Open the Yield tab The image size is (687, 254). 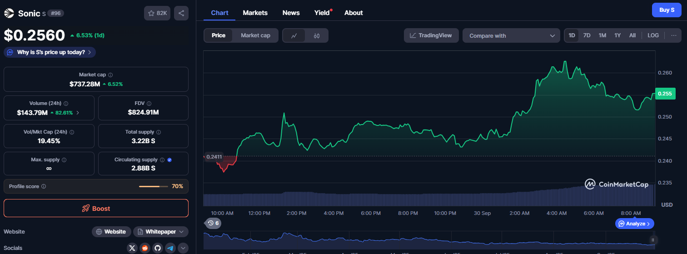pyautogui.click(x=322, y=13)
